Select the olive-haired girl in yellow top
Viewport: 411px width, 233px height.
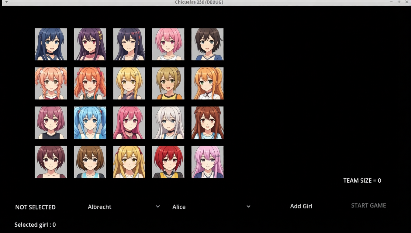(x=168, y=83)
